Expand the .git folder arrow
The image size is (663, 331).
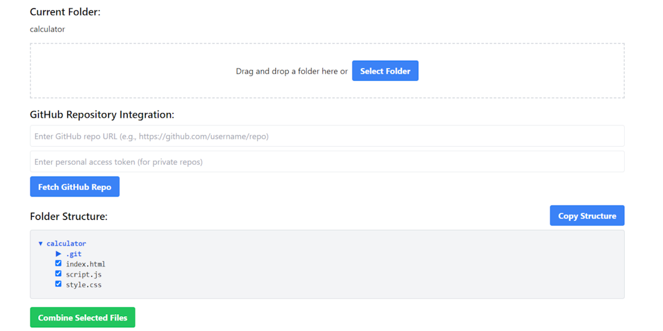(x=58, y=254)
